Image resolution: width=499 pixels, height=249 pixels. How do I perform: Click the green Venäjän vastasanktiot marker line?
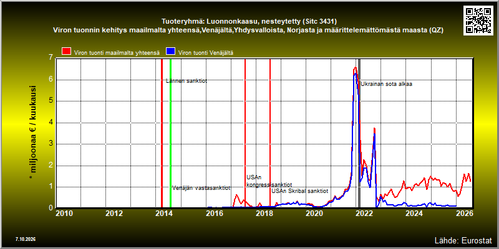pos(170,133)
